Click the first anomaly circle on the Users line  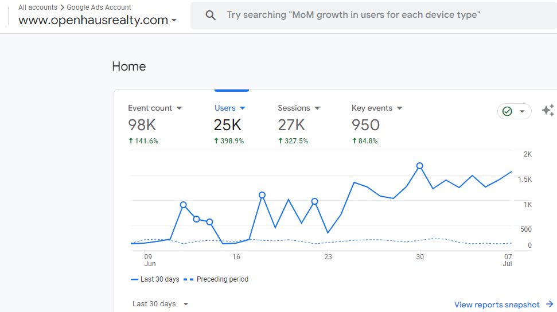click(184, 205)
